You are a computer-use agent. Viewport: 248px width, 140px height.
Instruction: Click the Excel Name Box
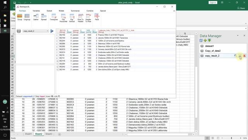13,28
